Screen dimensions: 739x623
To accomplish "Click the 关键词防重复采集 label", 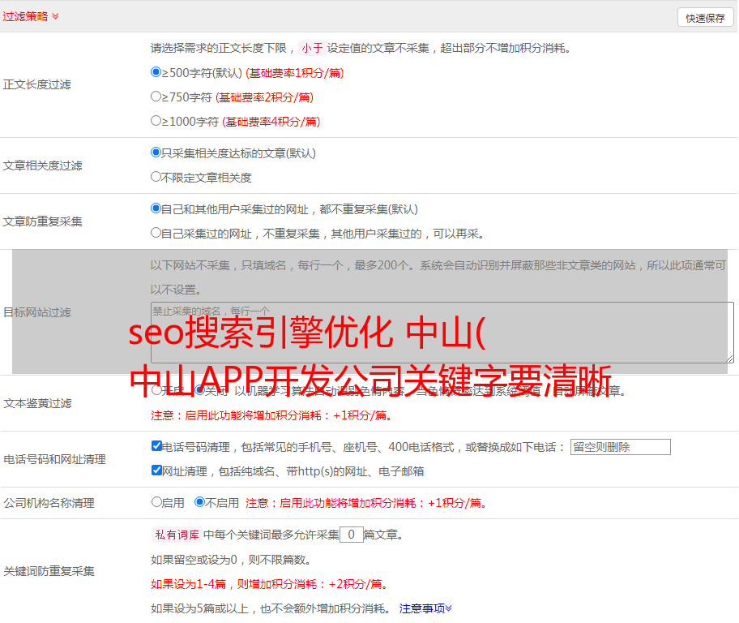I will click(x=49, y=571).
